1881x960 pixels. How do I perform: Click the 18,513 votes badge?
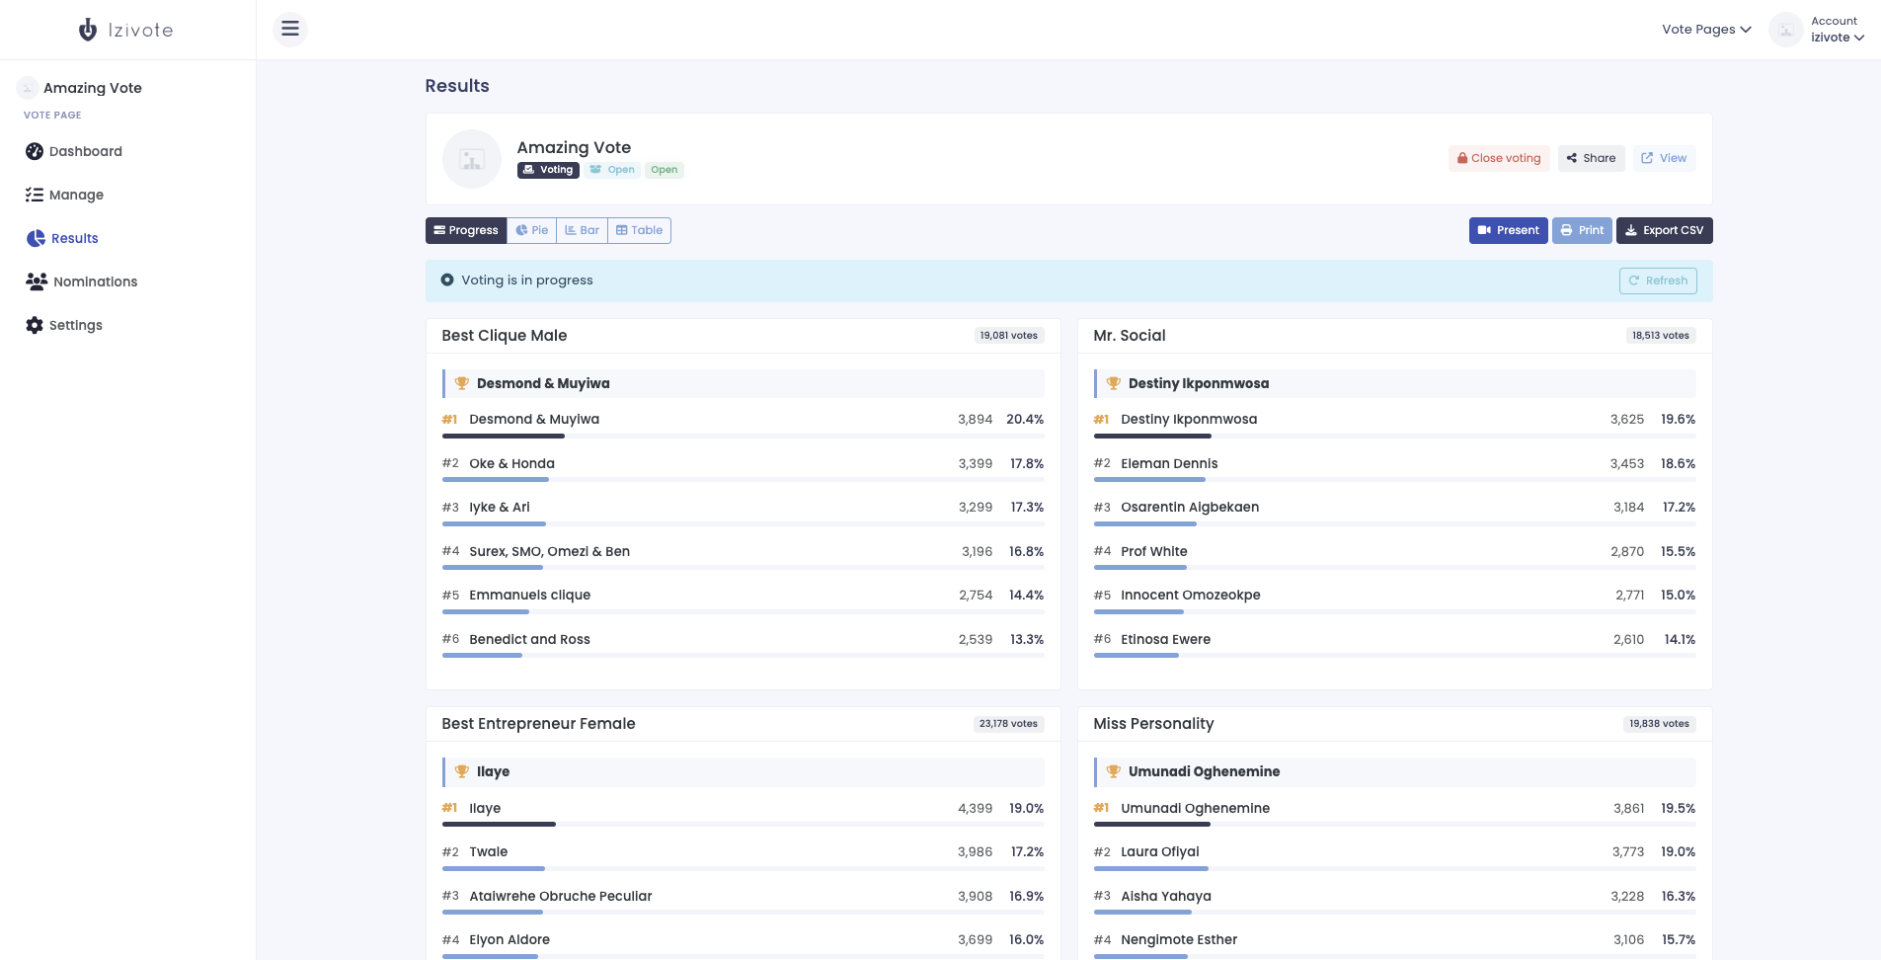[x=1660, y=336]
